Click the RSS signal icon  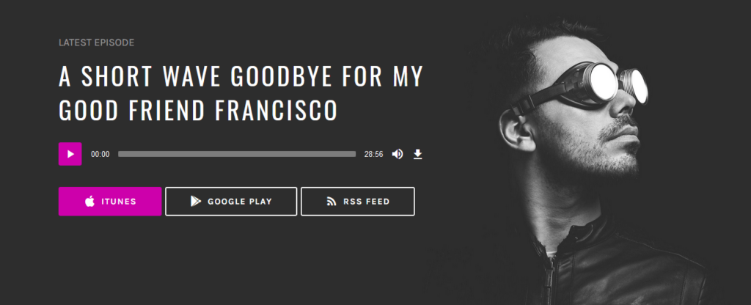click(331, 202)
